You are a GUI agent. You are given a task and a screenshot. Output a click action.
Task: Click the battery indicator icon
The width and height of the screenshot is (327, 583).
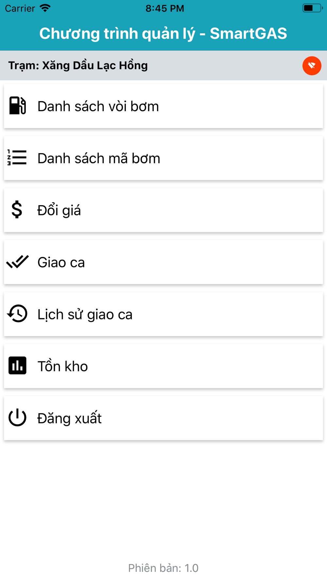312,8
